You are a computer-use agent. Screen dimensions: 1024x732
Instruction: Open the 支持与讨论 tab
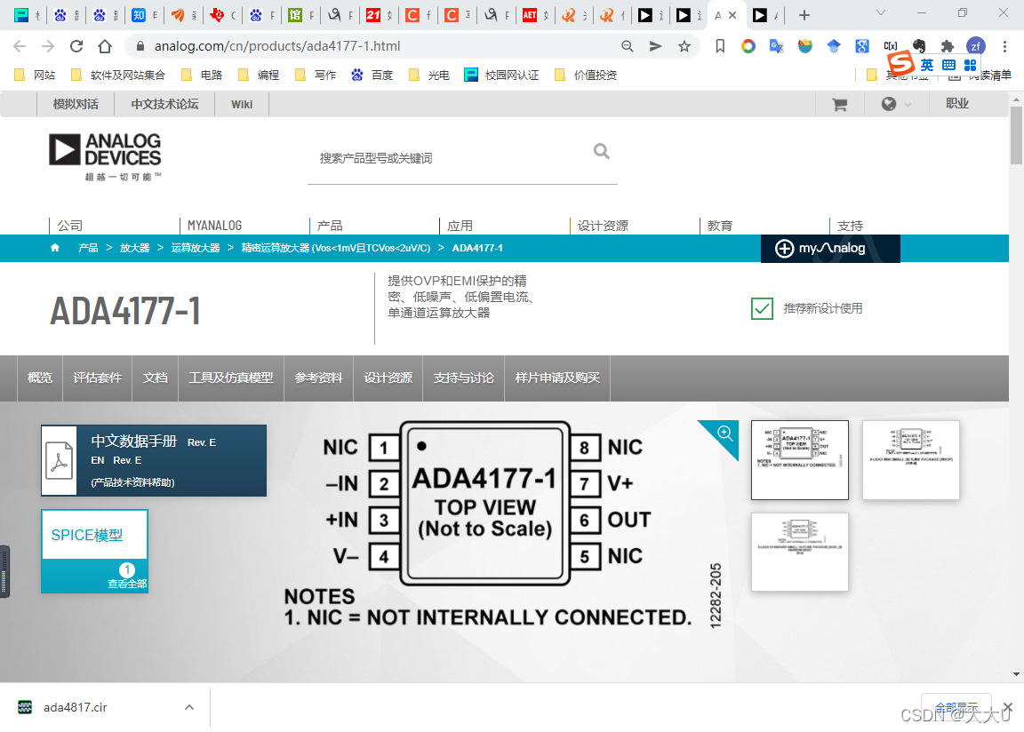pyautogui.click(x=464, y=378)
